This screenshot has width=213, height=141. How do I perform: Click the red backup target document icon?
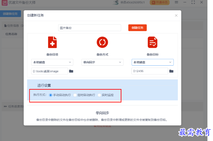click(152, 42)
